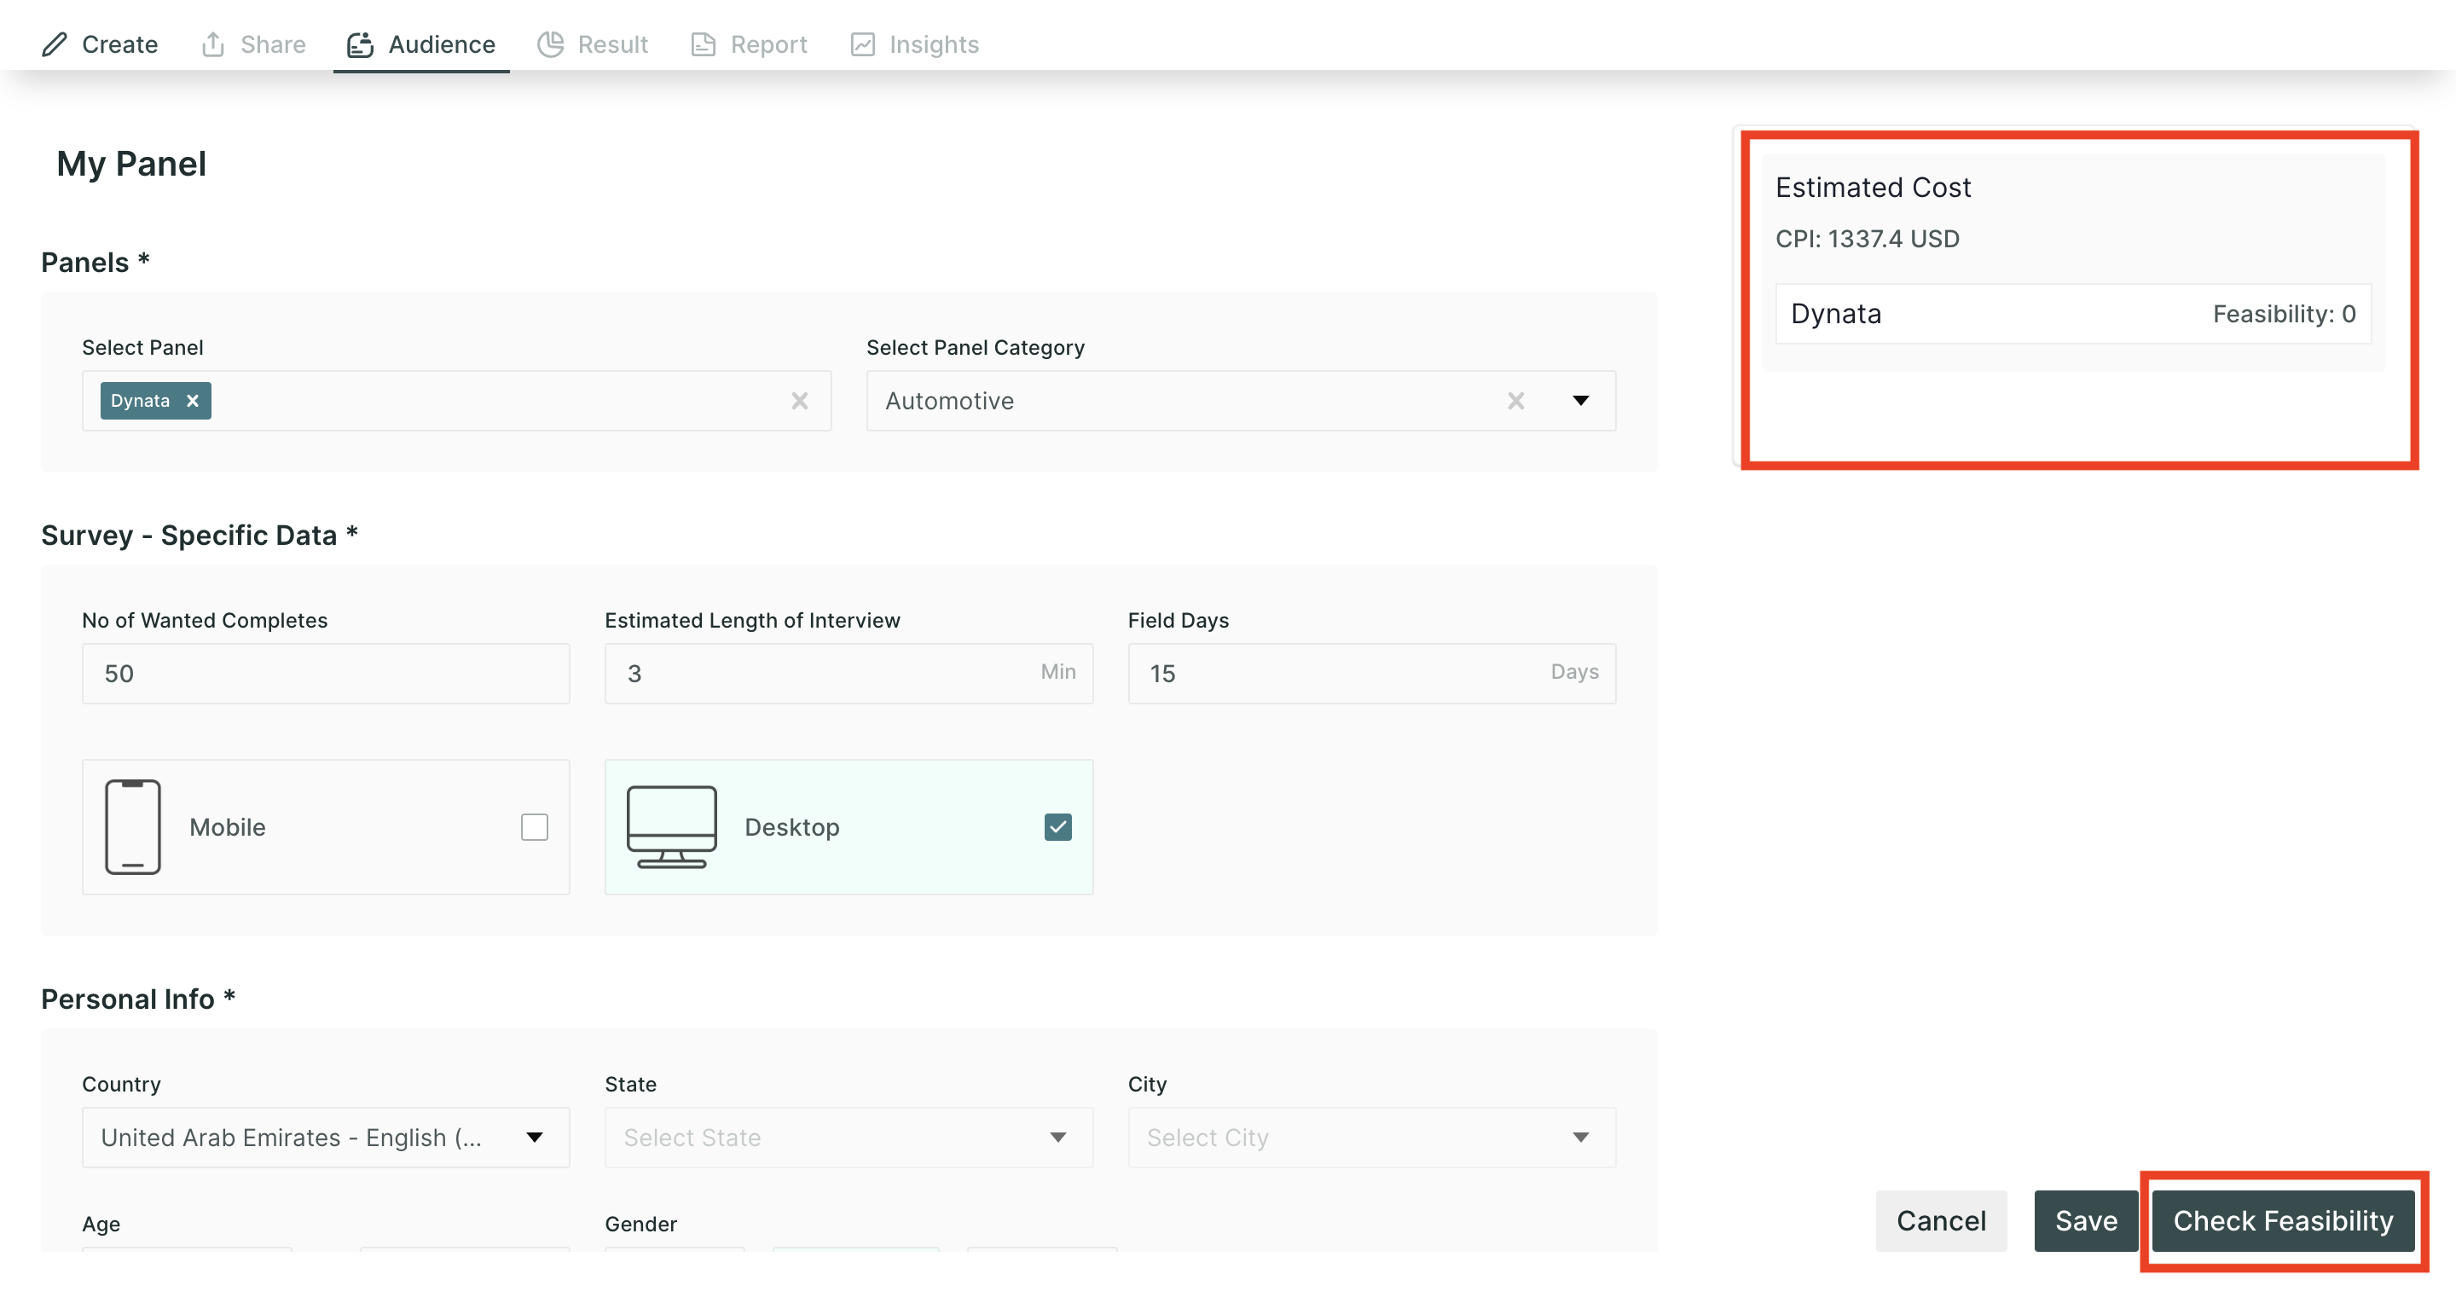Clear the Automotive panel category

1515,400
